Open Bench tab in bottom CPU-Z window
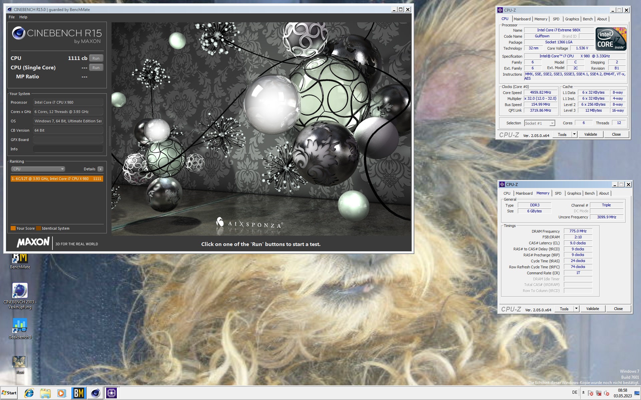 point(590,193)
